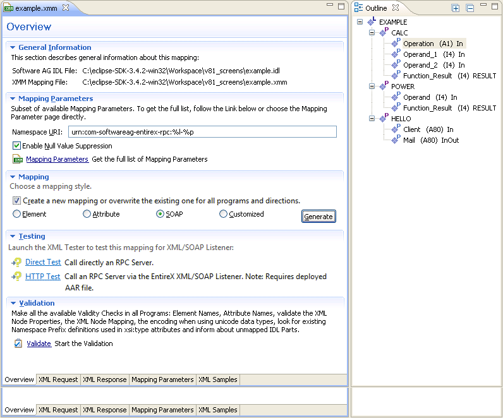Click the example.xmm file icon in editor tab
This screenshot has width=503, height=418.
8,8
